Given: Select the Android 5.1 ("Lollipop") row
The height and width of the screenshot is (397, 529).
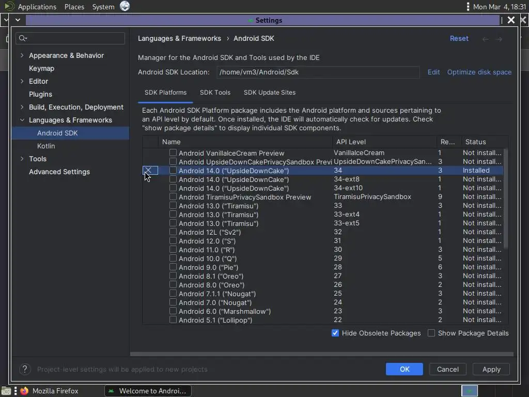Looking at the screenshot, I should point(323,319).
